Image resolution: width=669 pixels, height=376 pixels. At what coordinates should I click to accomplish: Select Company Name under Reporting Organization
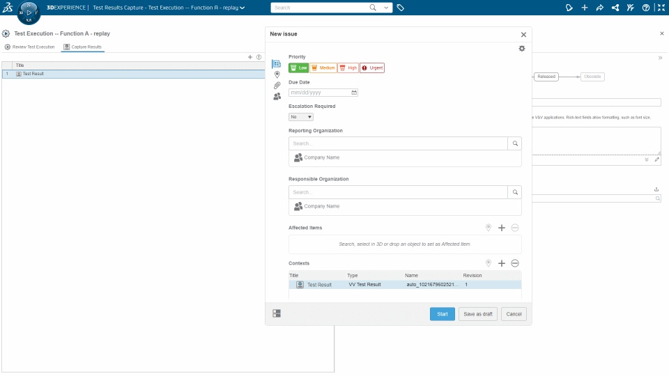[x=316, y=158]
